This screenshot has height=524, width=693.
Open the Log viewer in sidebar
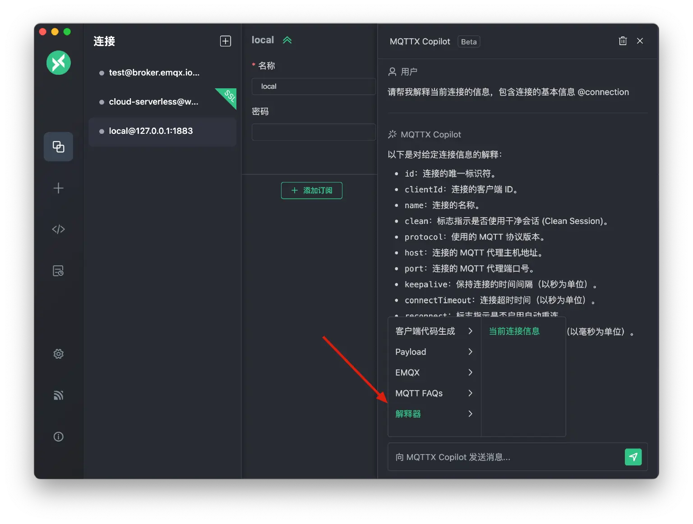coord(58,271)
